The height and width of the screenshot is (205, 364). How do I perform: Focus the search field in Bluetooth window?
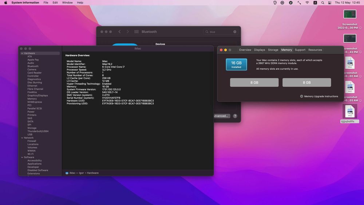(x=220, y=32)
